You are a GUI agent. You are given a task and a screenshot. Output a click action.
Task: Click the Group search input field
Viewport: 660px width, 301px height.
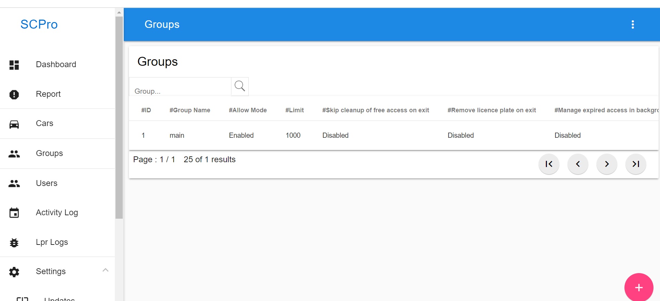coord(180,87)
